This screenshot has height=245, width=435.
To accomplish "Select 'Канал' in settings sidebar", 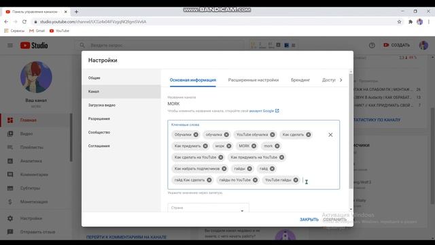I will pyautogui.click(x=121, y=91).
